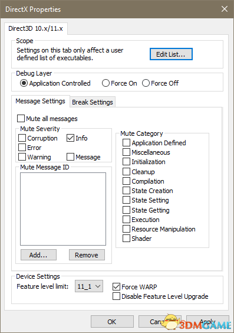
Task: Click the Remove message ID button
Action: coord(87,255)
